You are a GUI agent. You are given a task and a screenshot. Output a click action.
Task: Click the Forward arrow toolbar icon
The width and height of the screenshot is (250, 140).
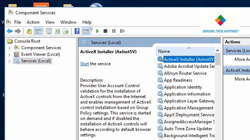click(18, 31)
